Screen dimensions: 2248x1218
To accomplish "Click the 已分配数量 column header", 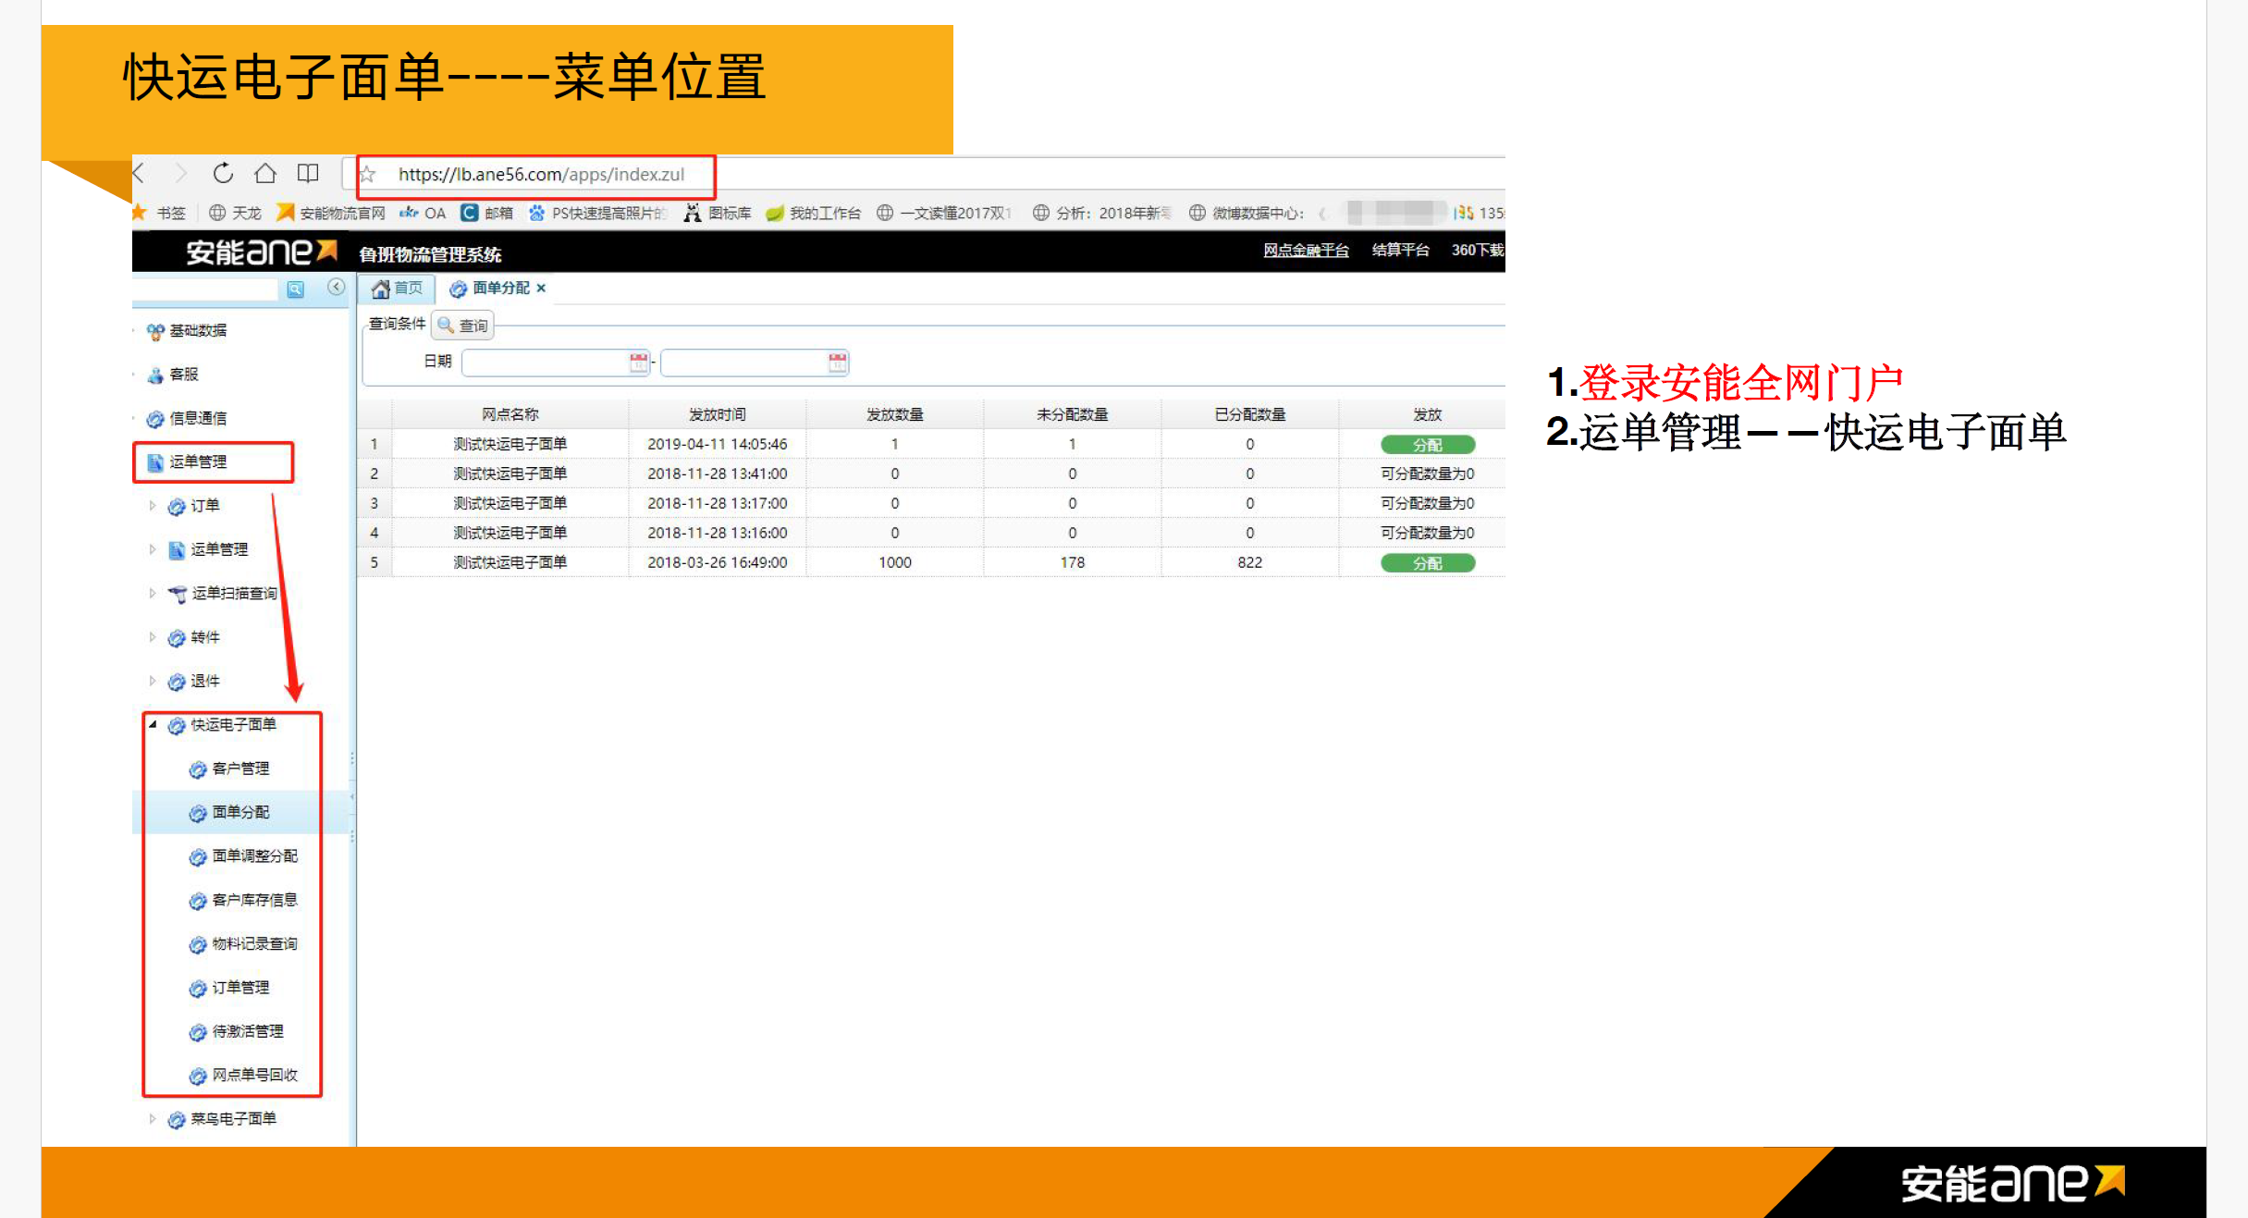I will click(x=1250, y=414).
